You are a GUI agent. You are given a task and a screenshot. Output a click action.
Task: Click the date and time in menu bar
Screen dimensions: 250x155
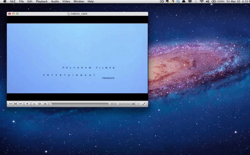(x=238, y=2)
